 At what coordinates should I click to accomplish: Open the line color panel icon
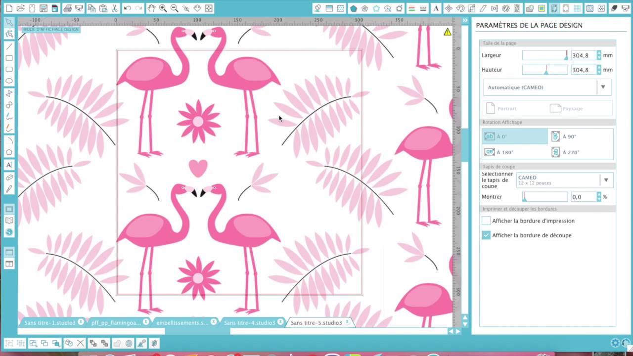[411, 8]
